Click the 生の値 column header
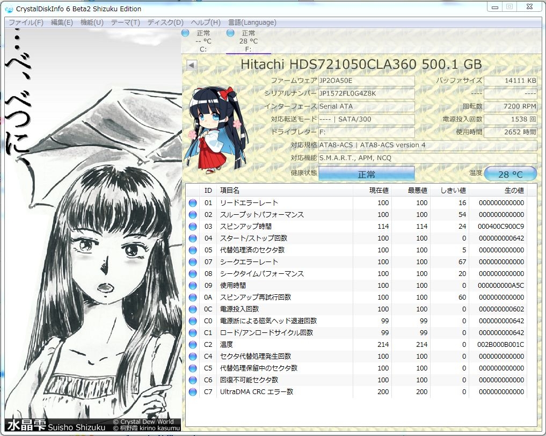546x436 pixels. [x=498, y=191]
